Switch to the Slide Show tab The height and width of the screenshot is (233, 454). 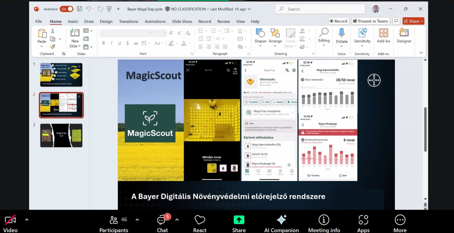182,21
